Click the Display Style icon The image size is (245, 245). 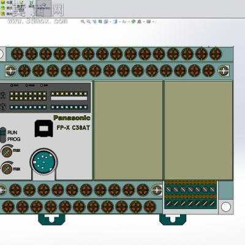coord(115,21)
